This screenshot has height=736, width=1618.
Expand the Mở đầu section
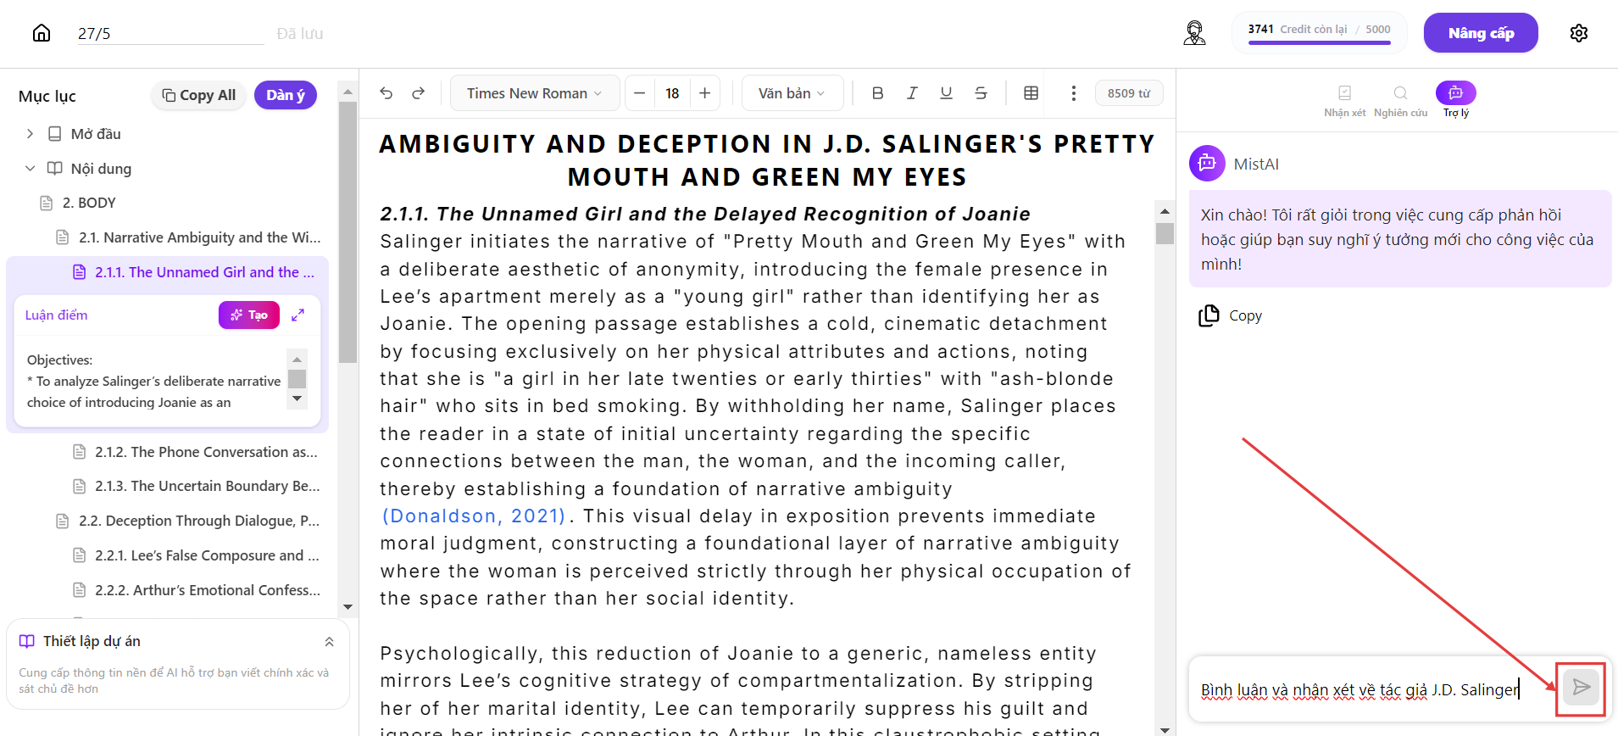coord(31,134)
